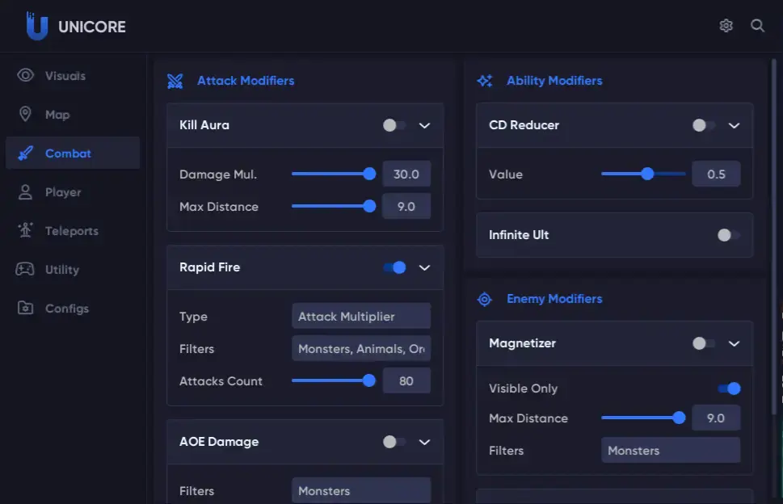Switch to the Teleports tab
This screenshot has height=504, width=783.
73,230
